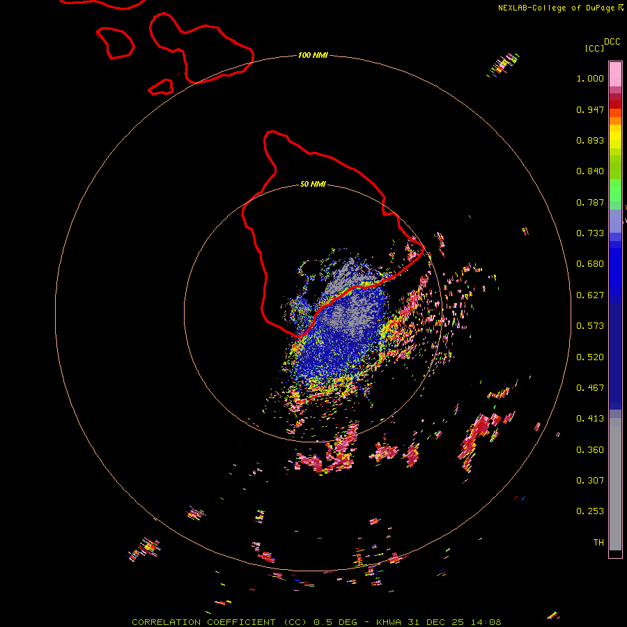
Task: Click the 0.307 color scale value
Action: [590, 481]
